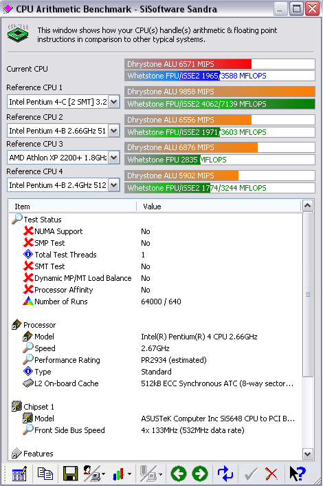
Task: Click the list scroll up arrow
Action: pyautogui.click(x=307, y=206)
